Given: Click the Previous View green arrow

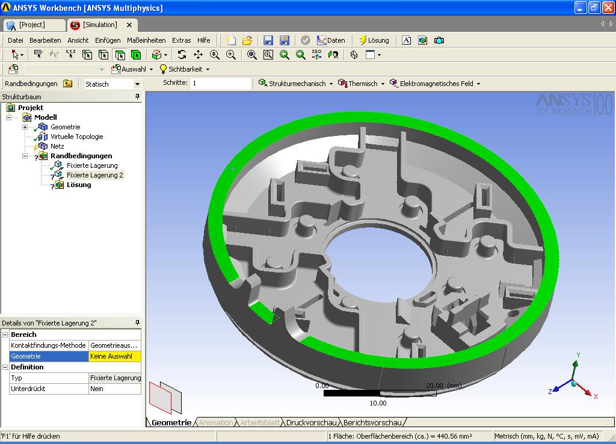Looking at the screenshot, I should pyautogui.click(x=285, y=55).
